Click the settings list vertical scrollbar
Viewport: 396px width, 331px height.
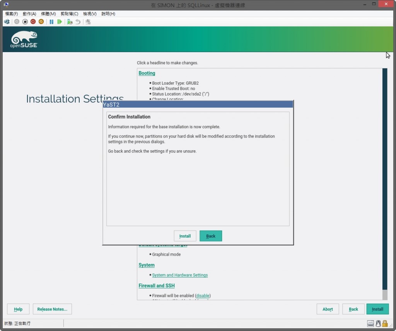tap(385, 184)
